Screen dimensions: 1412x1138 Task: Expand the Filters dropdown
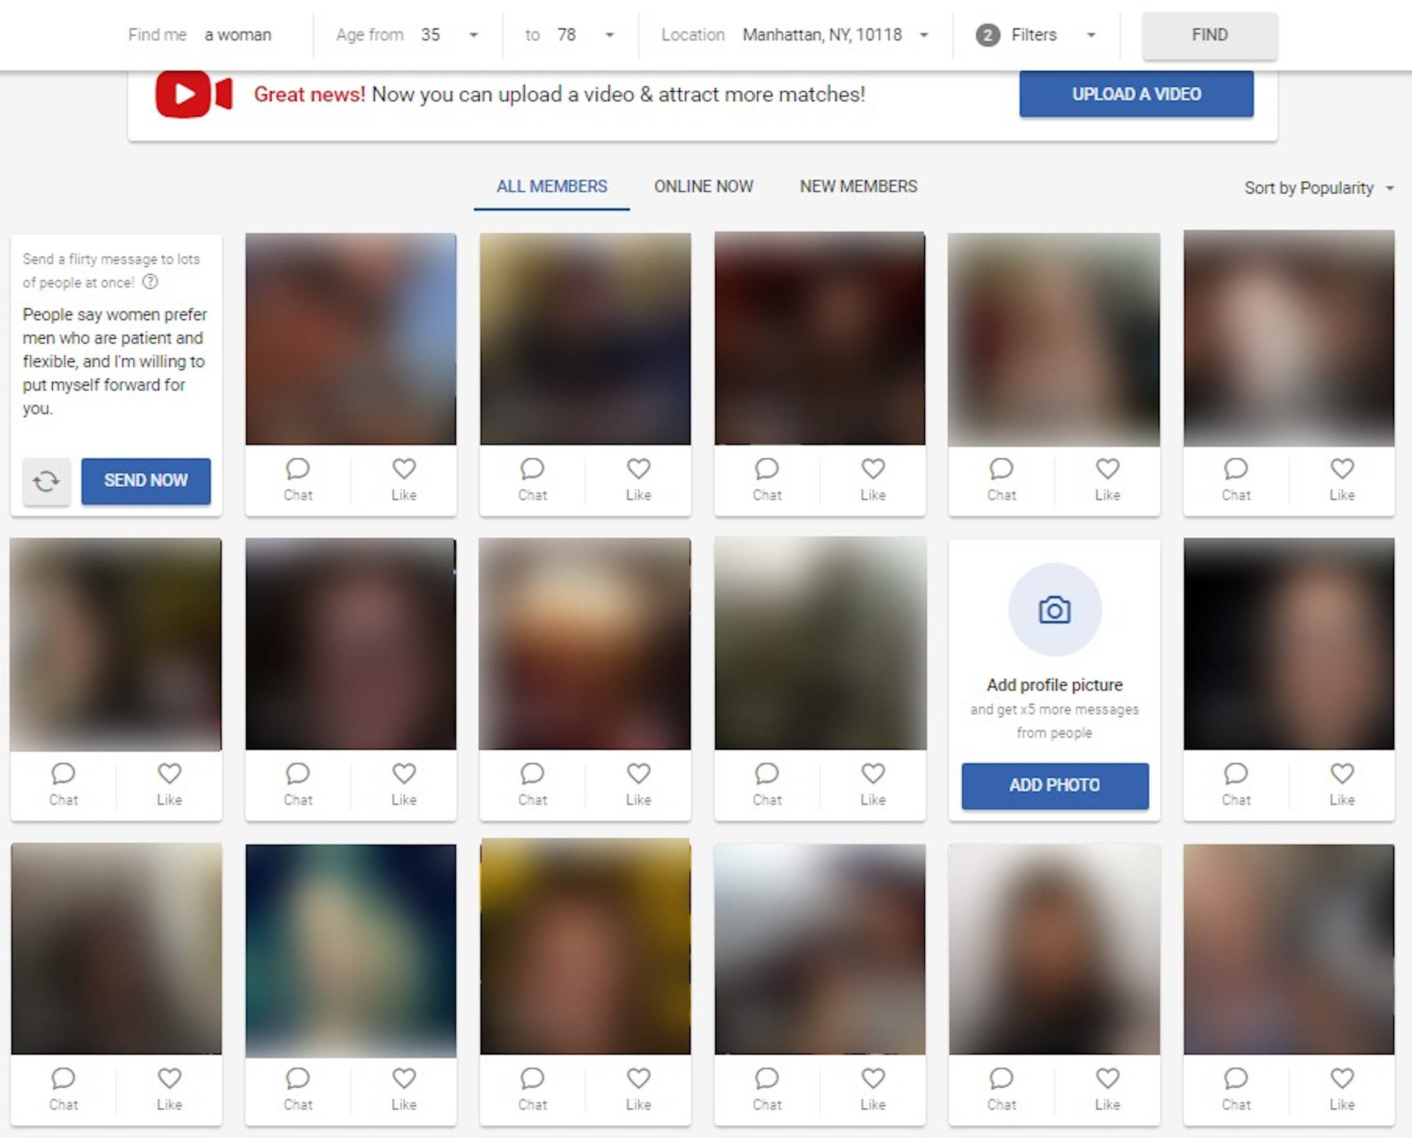coord(1036,35)
